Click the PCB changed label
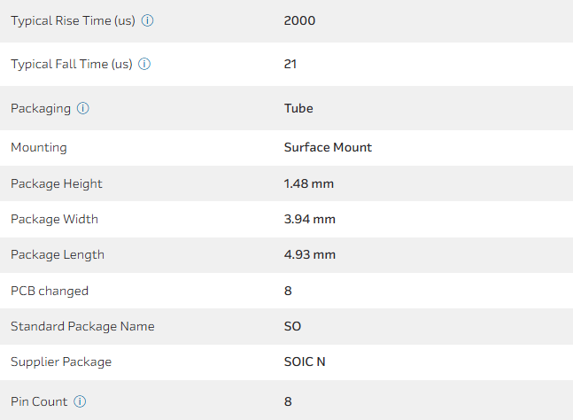Image resolution: width=573 pixels, height=420 pixels. pyautogui.click(x=50, y=291)
